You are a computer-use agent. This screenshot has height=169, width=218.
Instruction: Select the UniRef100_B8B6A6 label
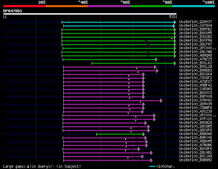(196, 134)
